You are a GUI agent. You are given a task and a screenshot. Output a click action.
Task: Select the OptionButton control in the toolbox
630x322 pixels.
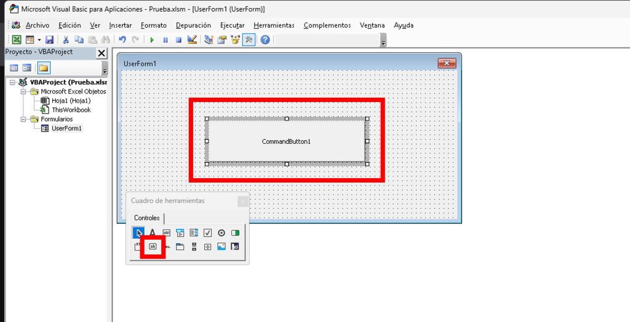pos(221,233)
